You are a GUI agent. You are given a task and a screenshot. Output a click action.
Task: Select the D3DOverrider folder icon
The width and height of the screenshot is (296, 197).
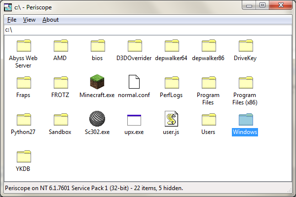pos(135,45)
